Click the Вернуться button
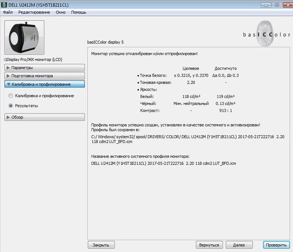 (x=209, y=245)
